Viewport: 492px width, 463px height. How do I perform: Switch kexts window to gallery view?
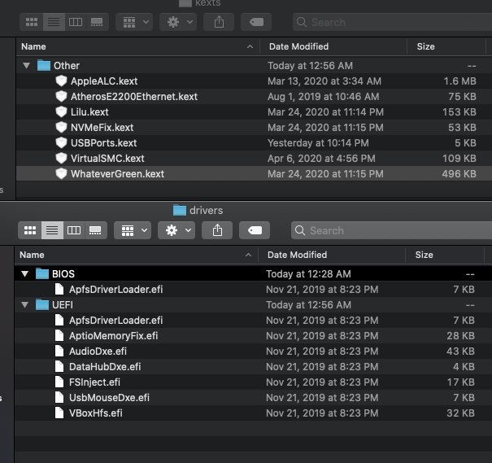(97, 22)
